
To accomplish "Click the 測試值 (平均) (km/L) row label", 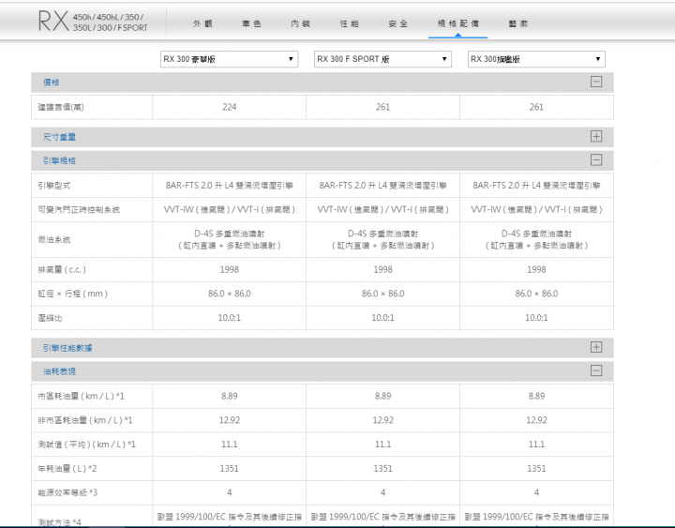I will 86,445.
